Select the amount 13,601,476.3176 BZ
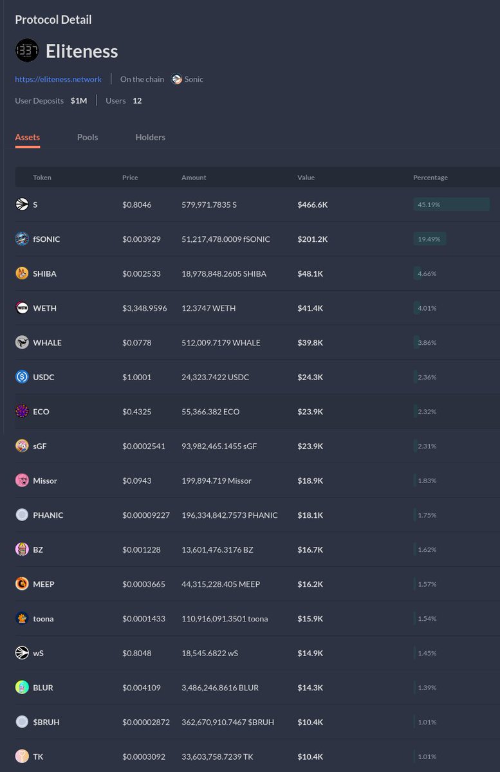This screenshot has height=772, width=500. 218,550
